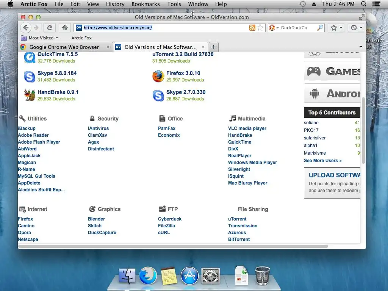This screenshot has height=291, width=388.
Task: Open the sofiane contributor profile
Action: click(x=311, y=122)
